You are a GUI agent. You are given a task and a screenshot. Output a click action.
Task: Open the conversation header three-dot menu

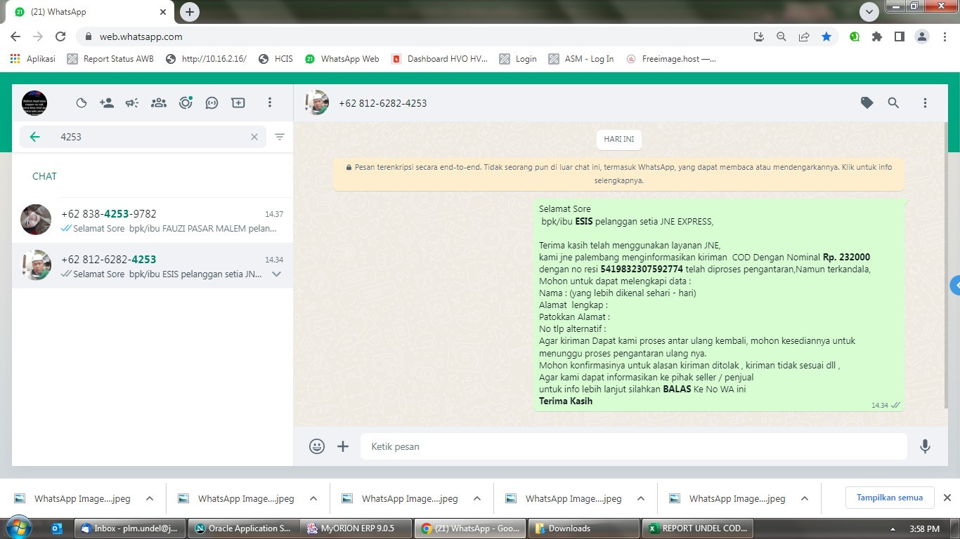pyautogui.click(x=925, y=102)
